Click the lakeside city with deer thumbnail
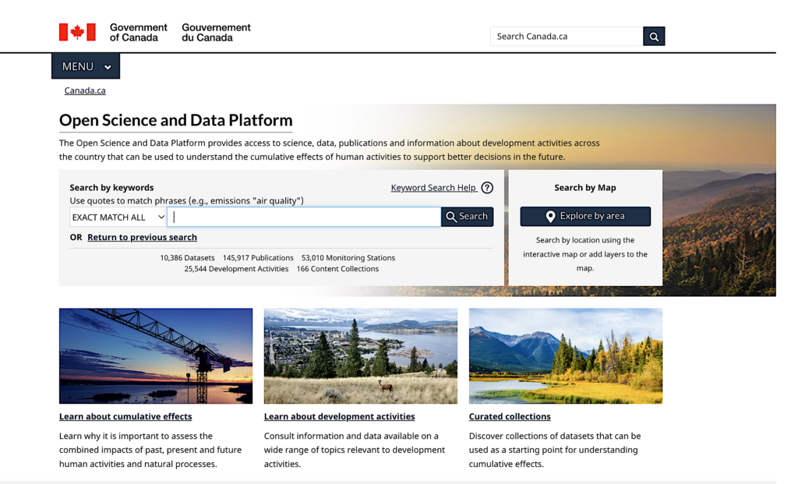Screen dimensions: 798x484 pos(361,355)
